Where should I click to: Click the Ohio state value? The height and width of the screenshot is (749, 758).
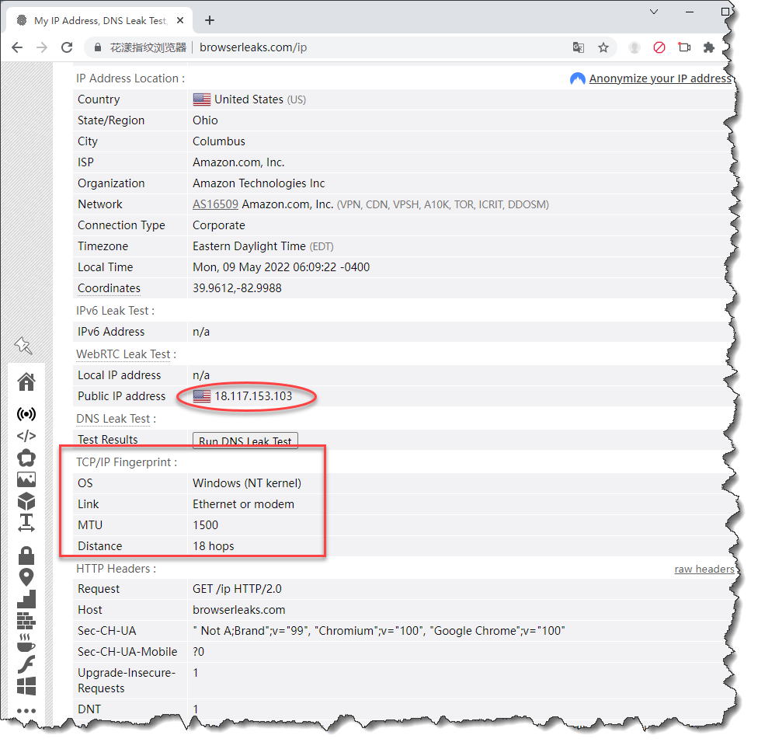[x=206, y=120]
